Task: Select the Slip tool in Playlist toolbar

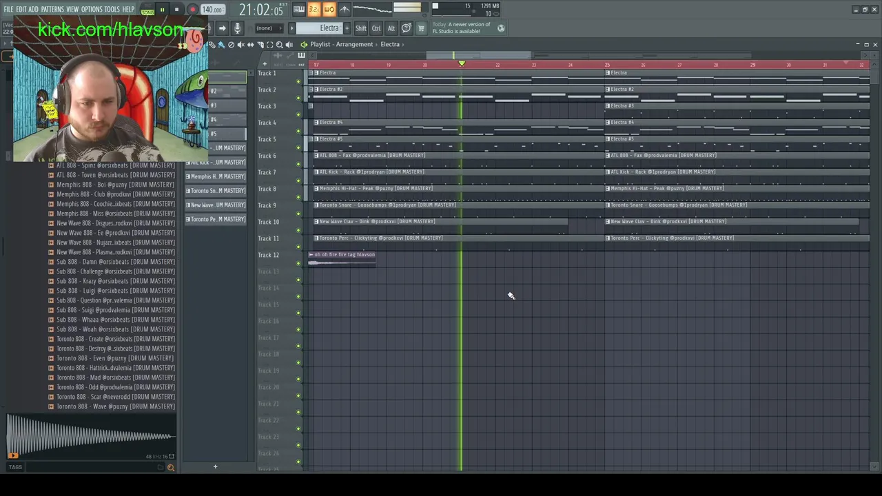Action: point(250,45)
